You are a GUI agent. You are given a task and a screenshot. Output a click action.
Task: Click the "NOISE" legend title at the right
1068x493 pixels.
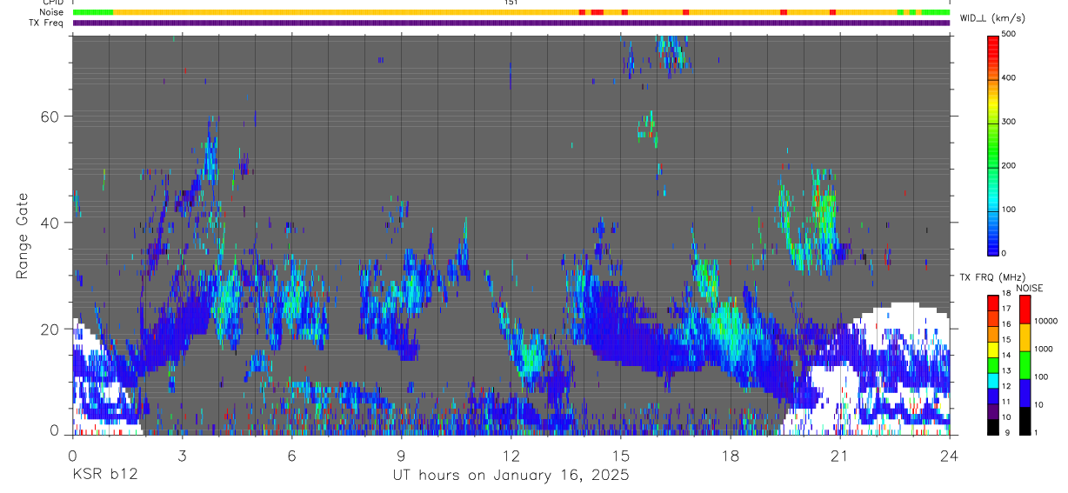click(1030, 288)
